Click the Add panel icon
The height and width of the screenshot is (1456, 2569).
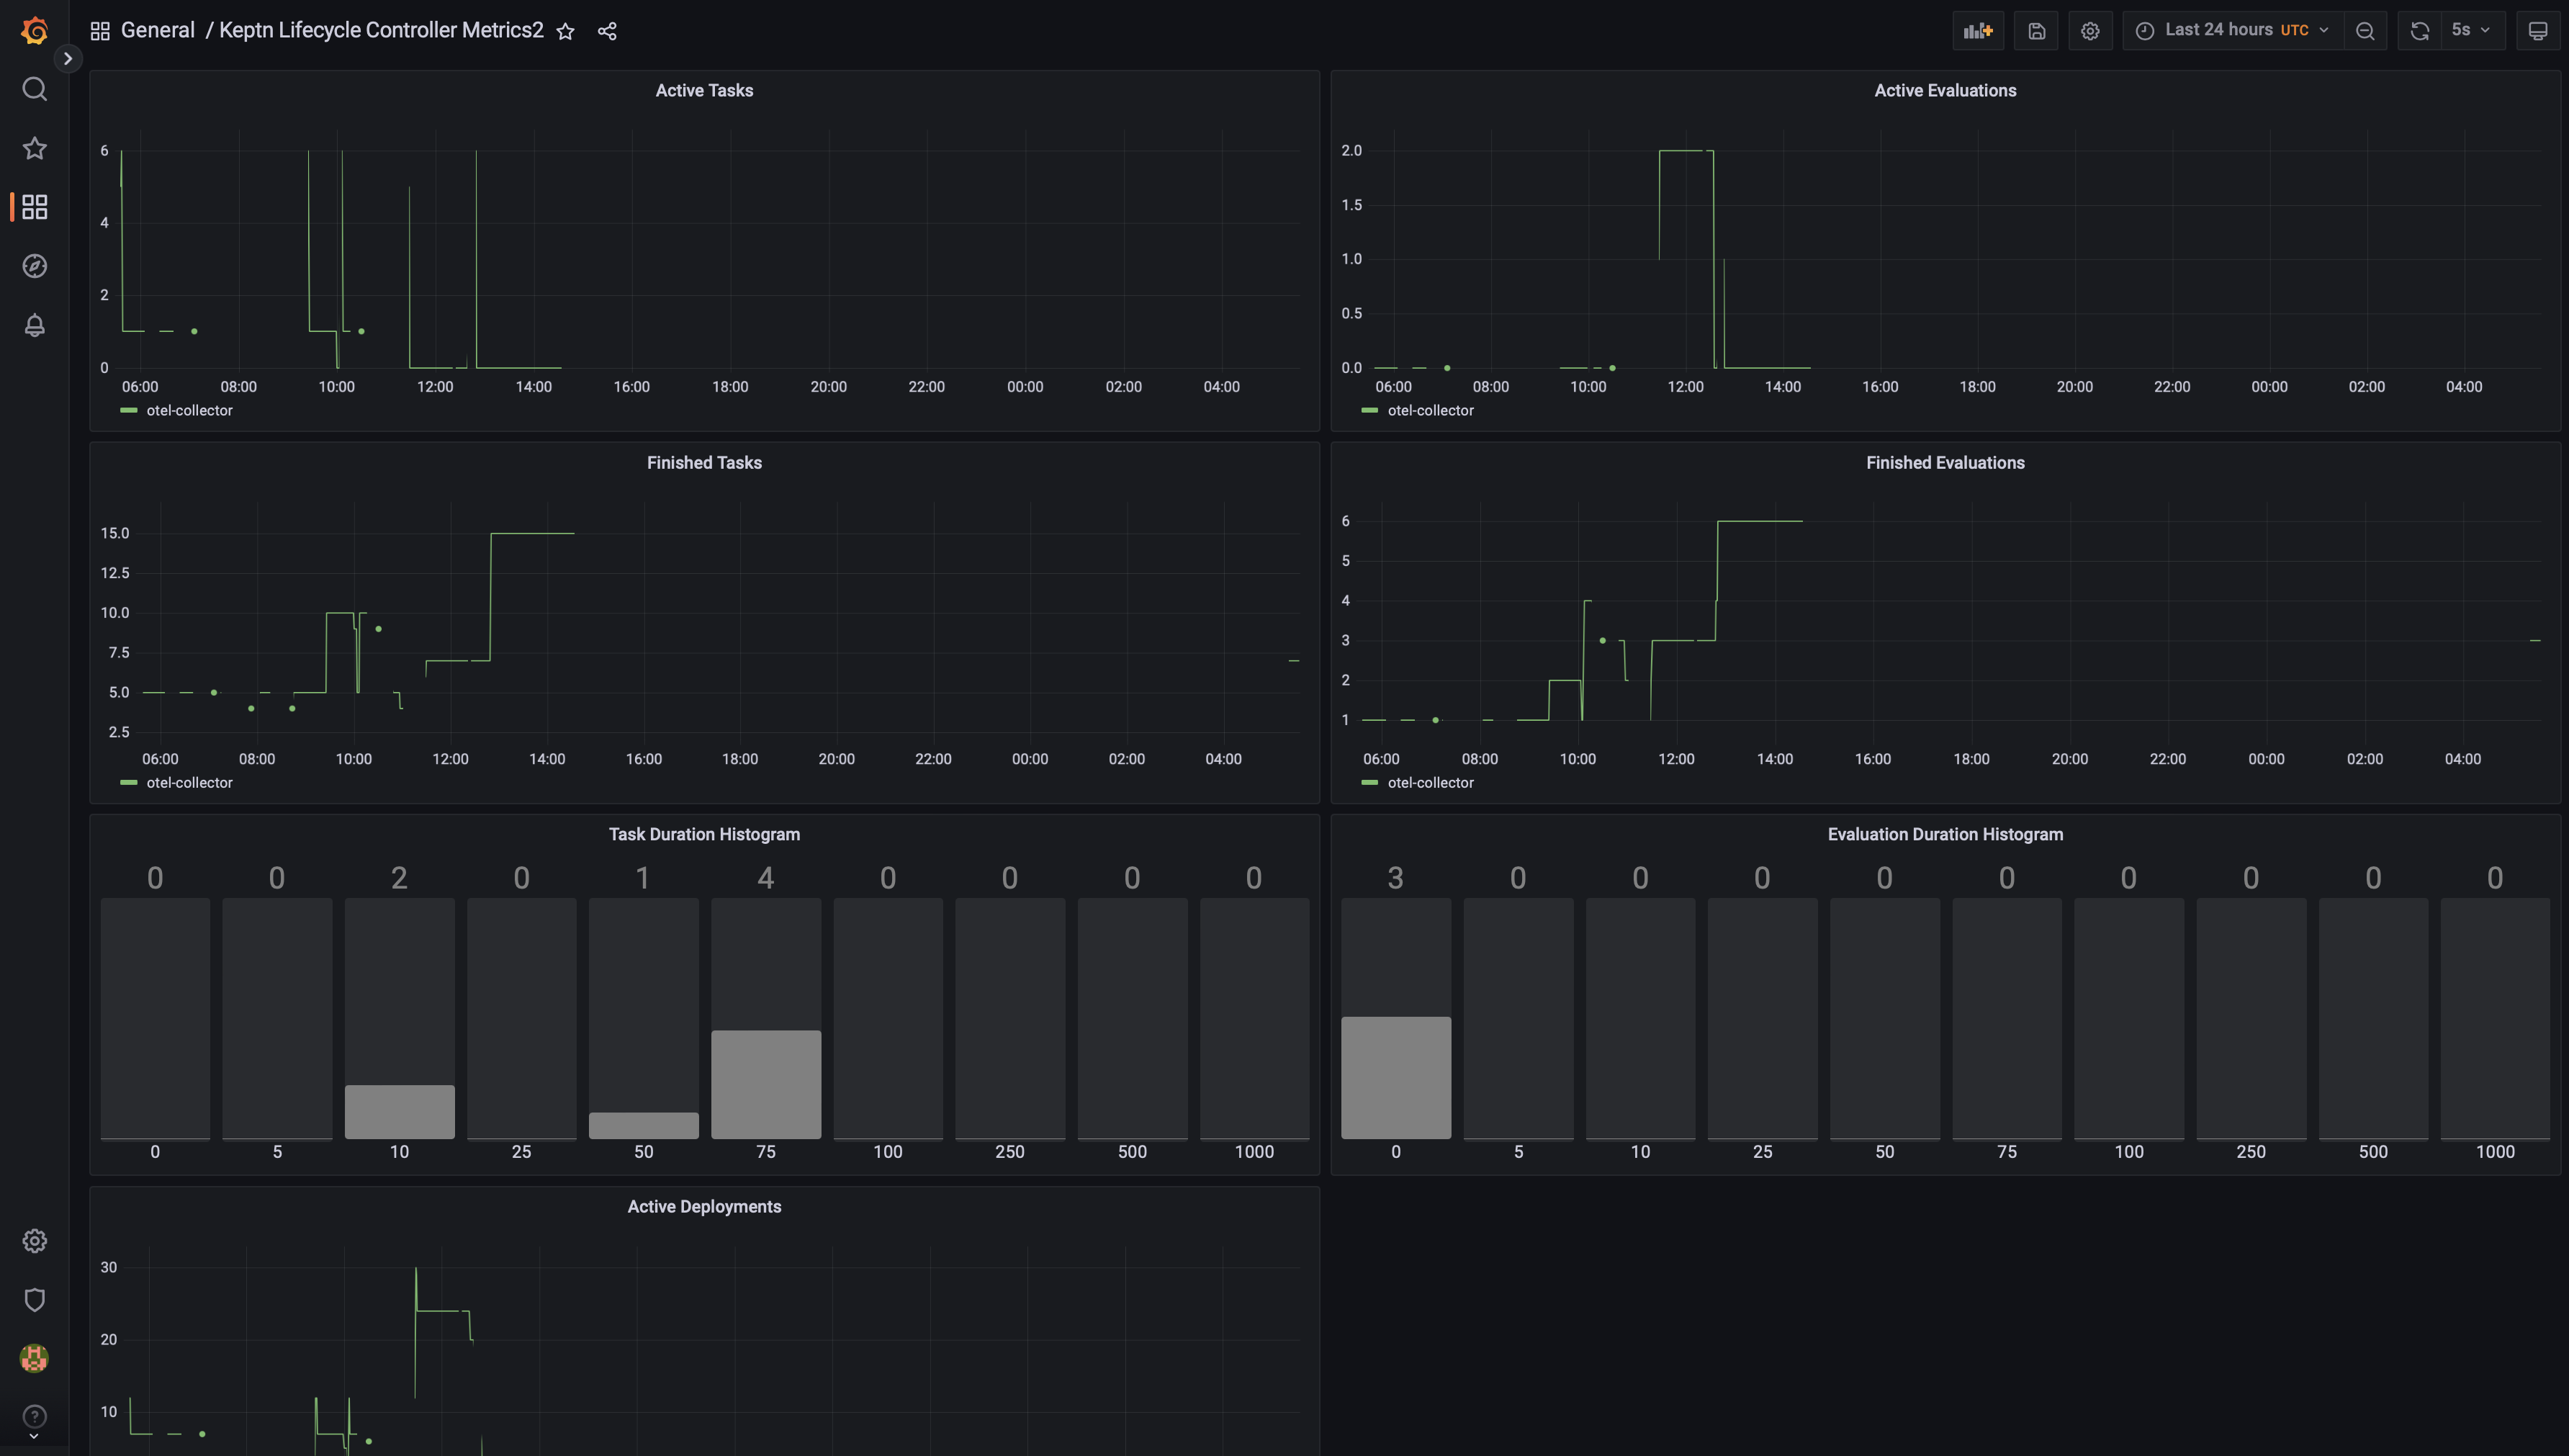tap(1977, 31)
